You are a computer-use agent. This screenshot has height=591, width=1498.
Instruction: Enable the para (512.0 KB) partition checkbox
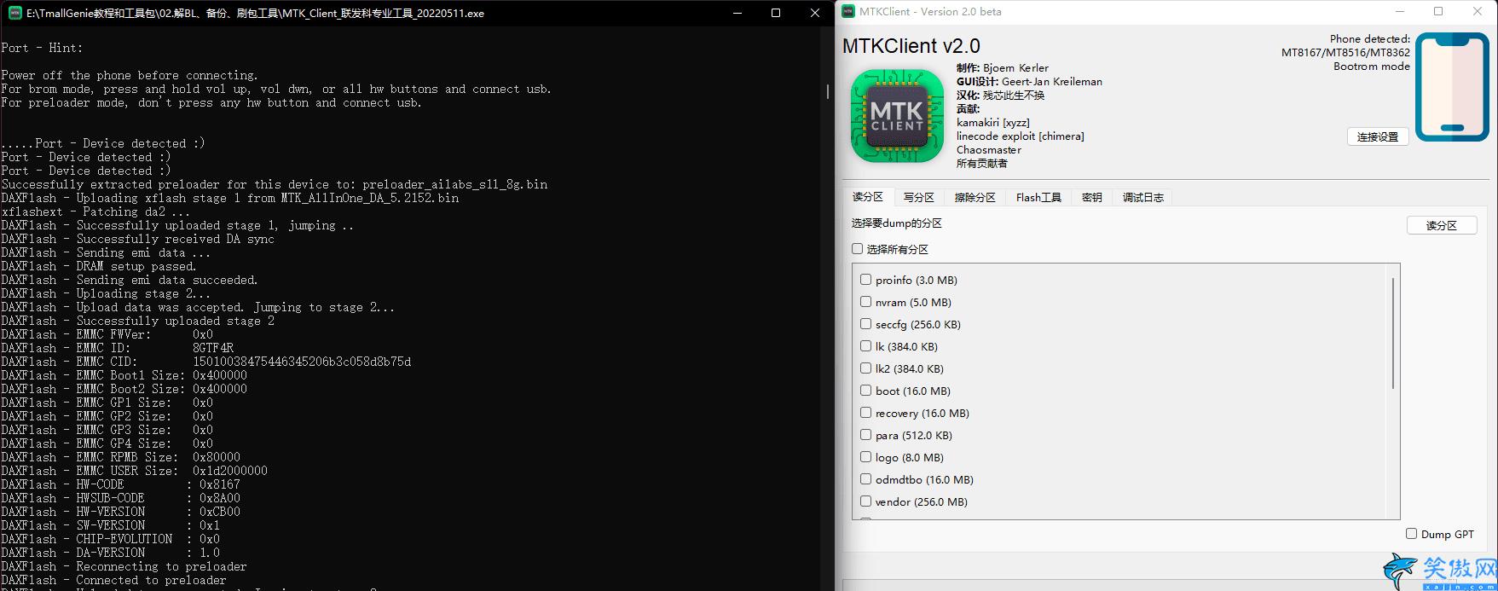(x=866, y=435)
